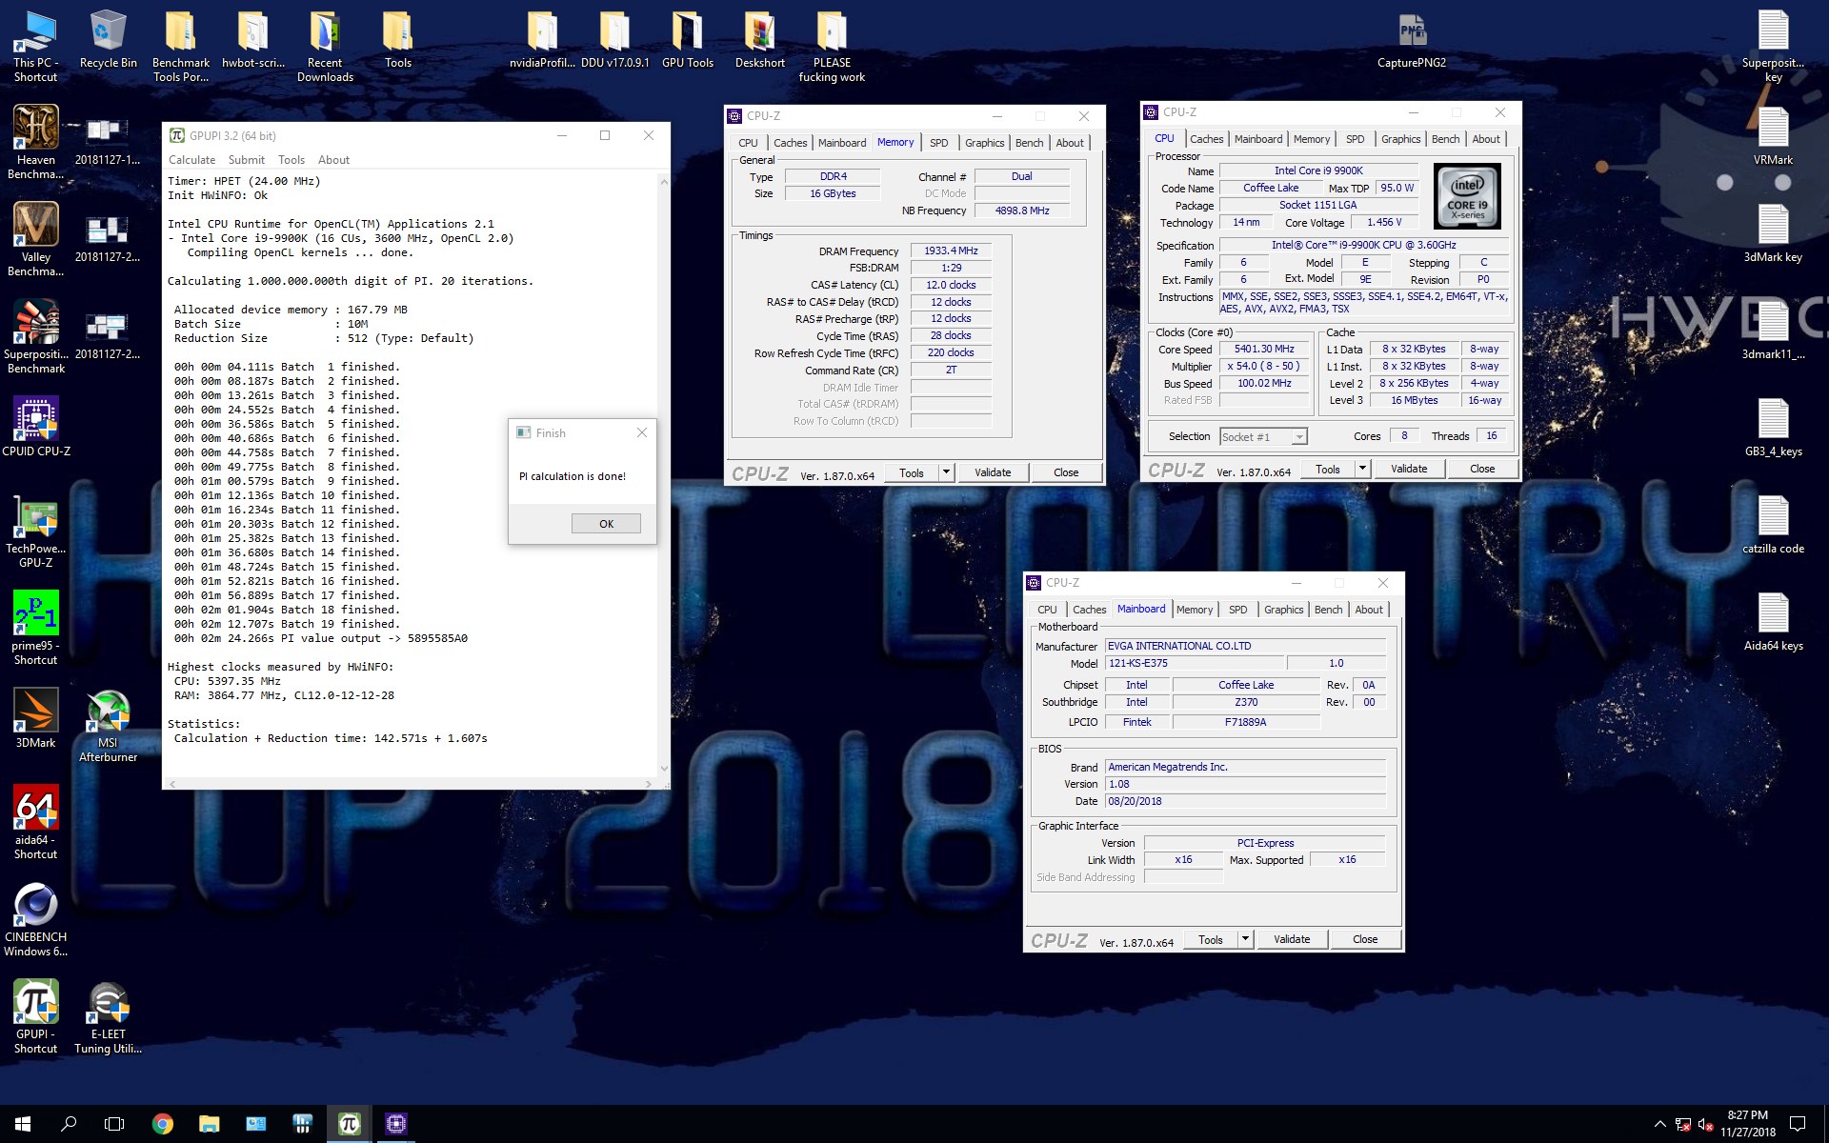This screenshot has width=1829, height=1143.
Task: Open the prime95 shortcut icon
Action: tap(36, 628)
